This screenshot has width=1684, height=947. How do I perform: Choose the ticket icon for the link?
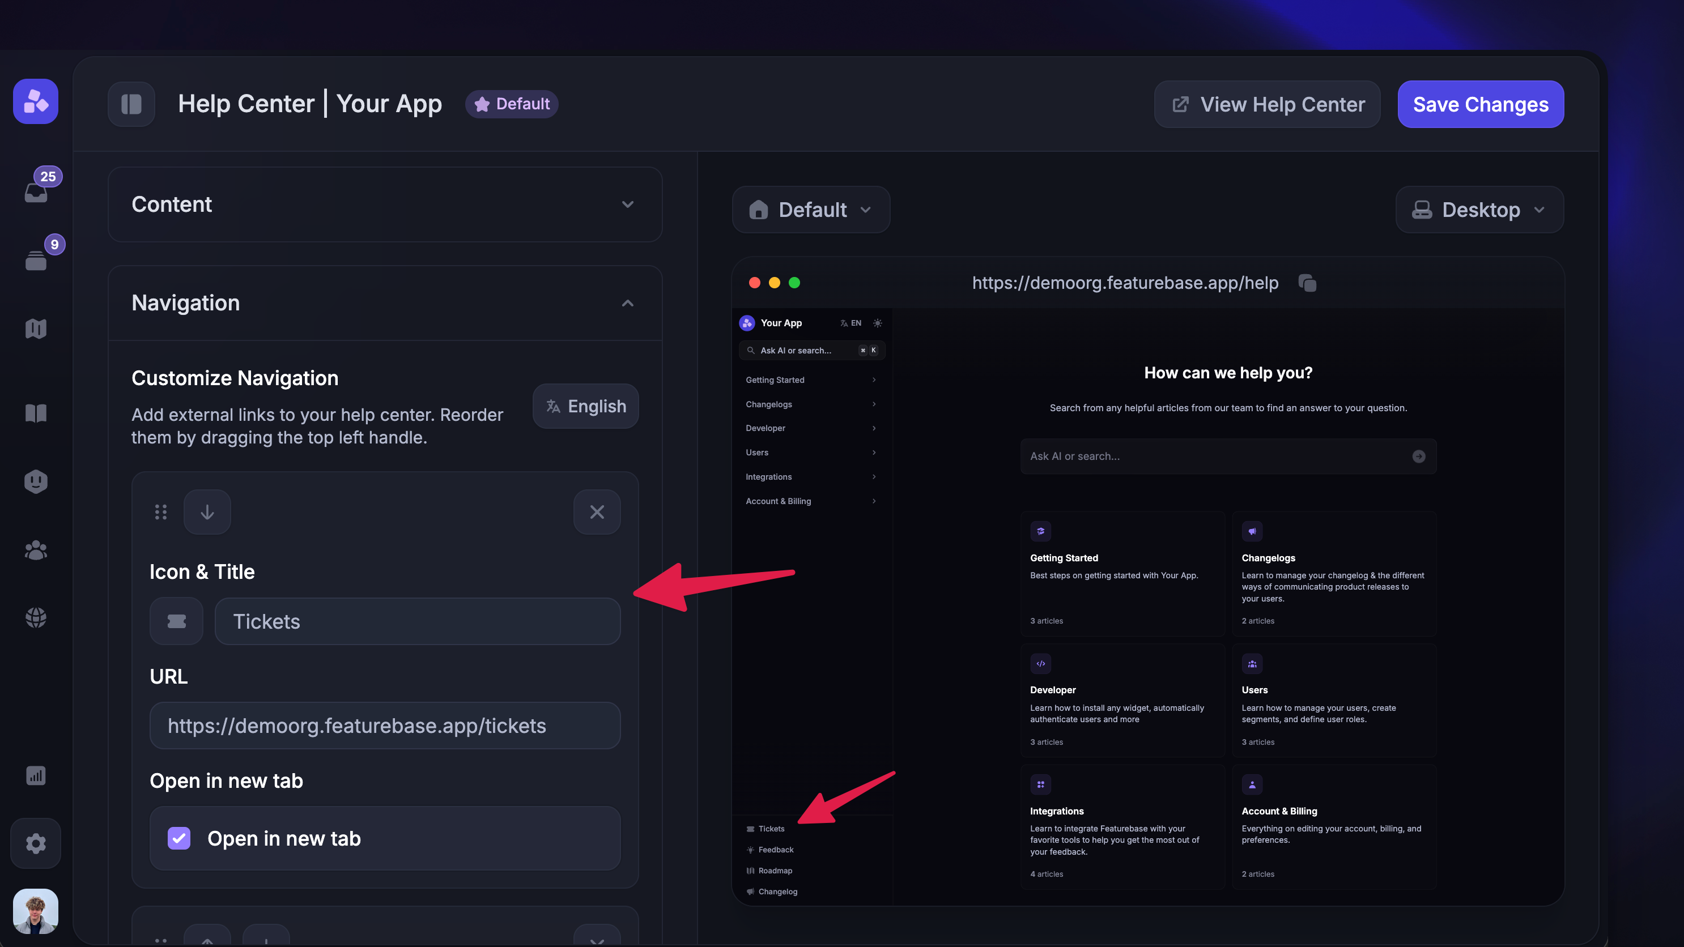177,621
